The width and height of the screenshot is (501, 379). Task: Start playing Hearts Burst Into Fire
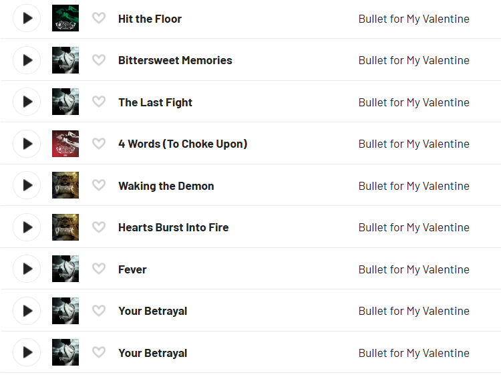click(27, 227)
